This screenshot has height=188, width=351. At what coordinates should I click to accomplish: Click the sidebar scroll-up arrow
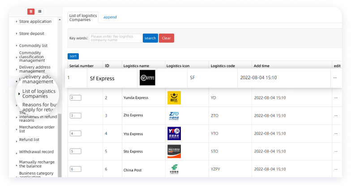click(60, 20)
